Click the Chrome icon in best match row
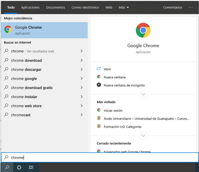 8,29
